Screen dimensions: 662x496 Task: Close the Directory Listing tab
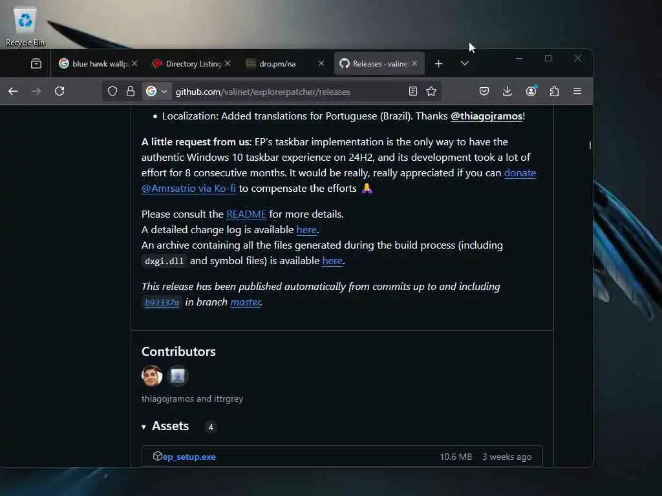[x=228, y=63]
